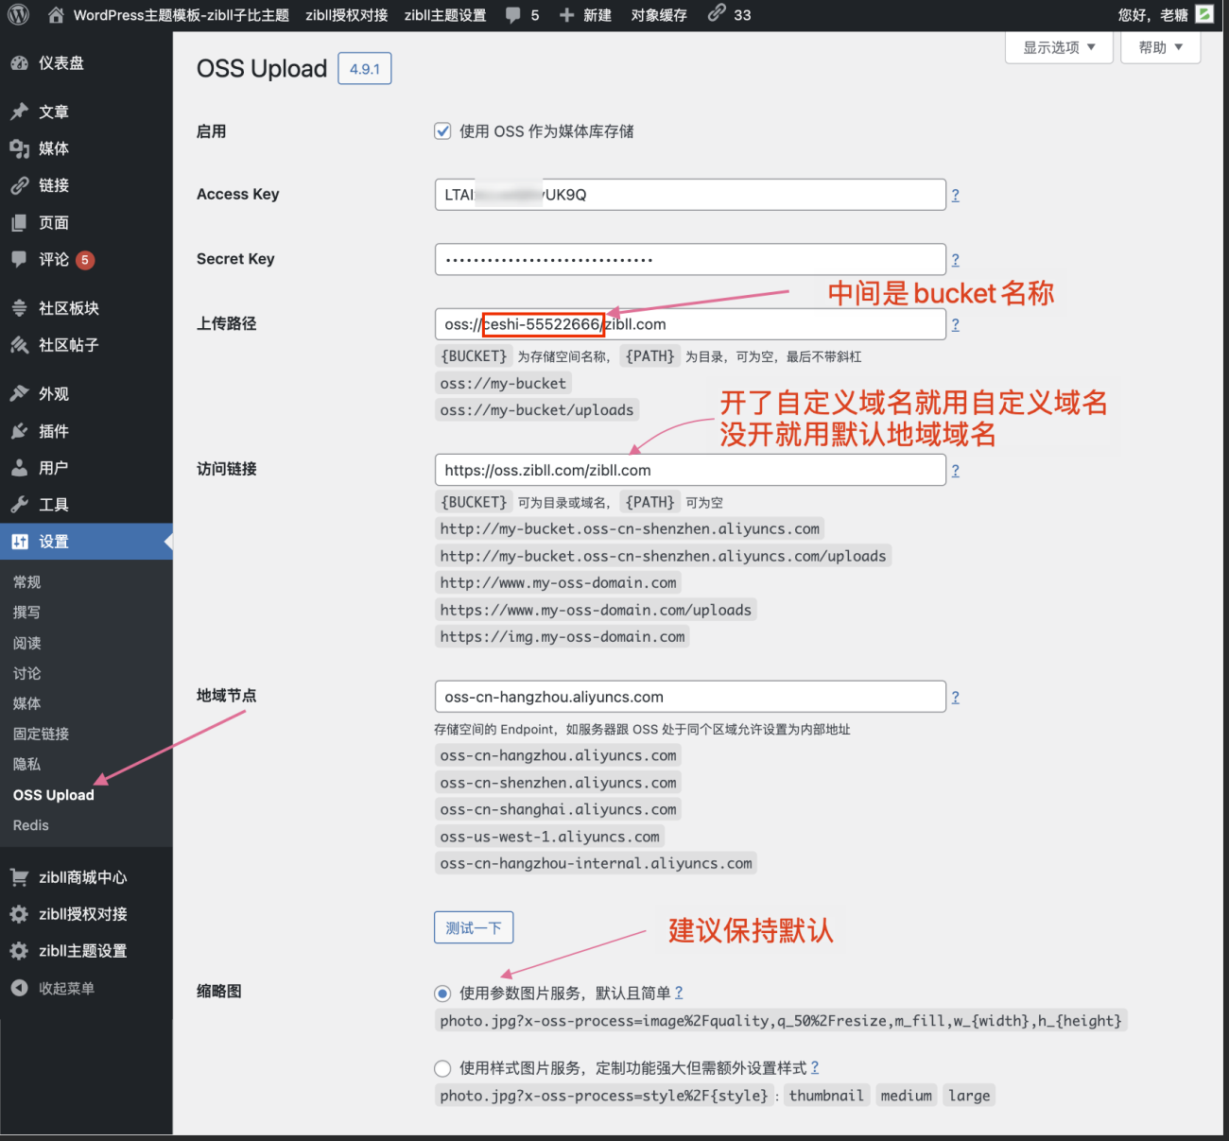The width and height of the screenshot is (1229, 1141).
Task: Click the 地域节点 input field
Action: pyautogui.click(x=690, y=697)
